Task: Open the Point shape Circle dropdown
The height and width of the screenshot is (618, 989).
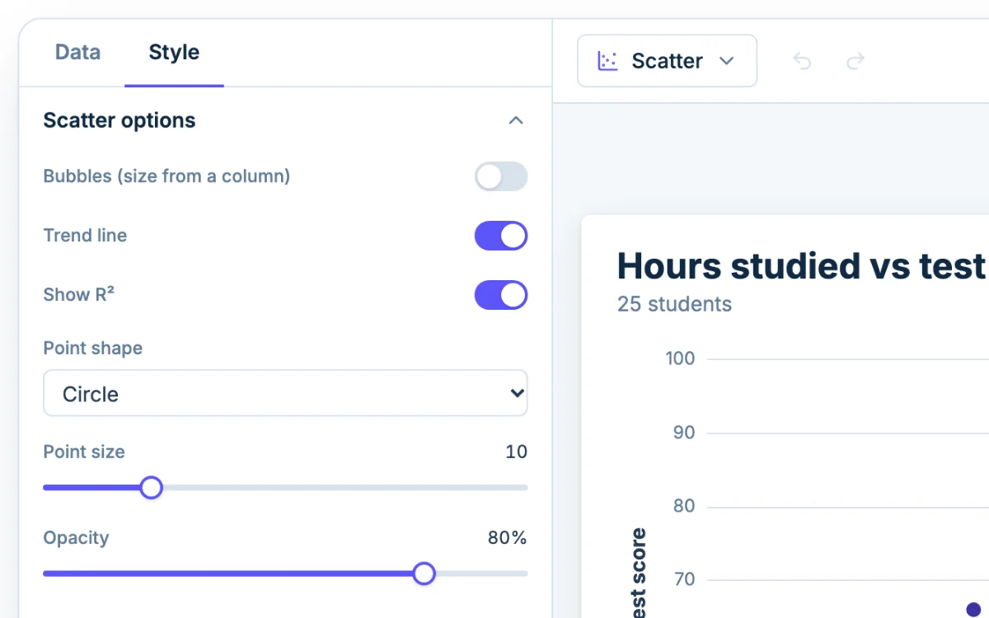Action: tap(285, 393)
